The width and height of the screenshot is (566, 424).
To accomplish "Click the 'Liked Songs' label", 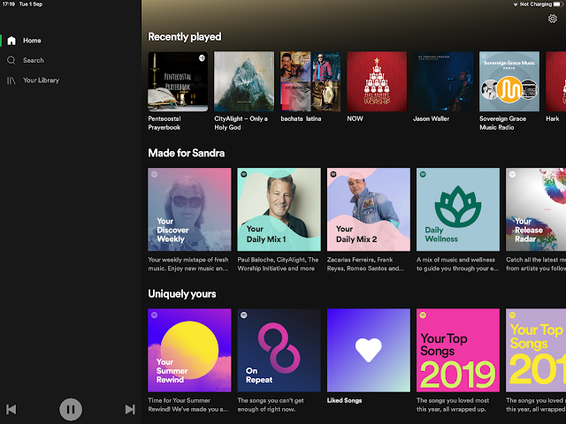I will tap(344, 400).
